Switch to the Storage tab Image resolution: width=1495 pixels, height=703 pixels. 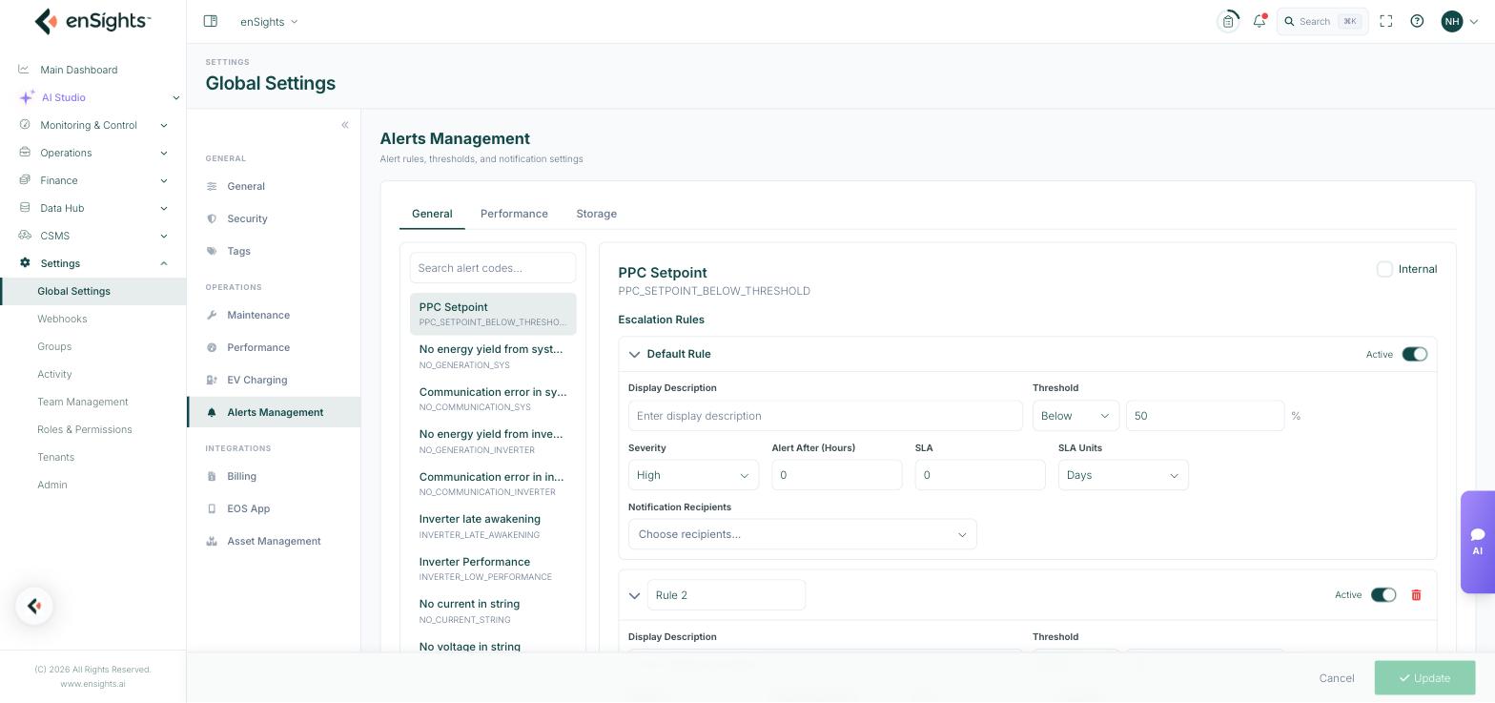pyautogui.click(x=596, y=214)
